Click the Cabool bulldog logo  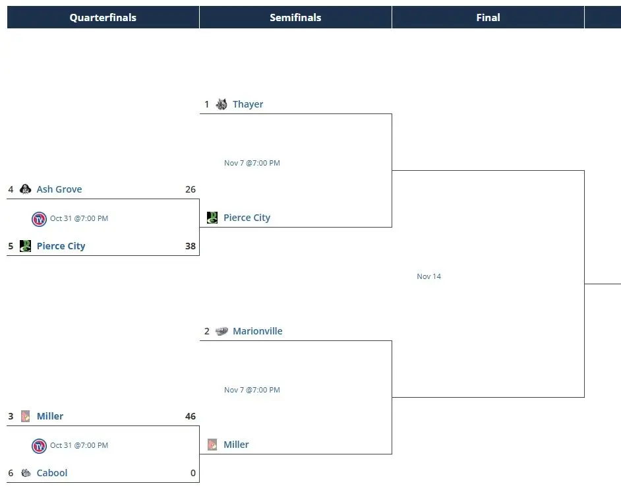click(x=26, y=473)
